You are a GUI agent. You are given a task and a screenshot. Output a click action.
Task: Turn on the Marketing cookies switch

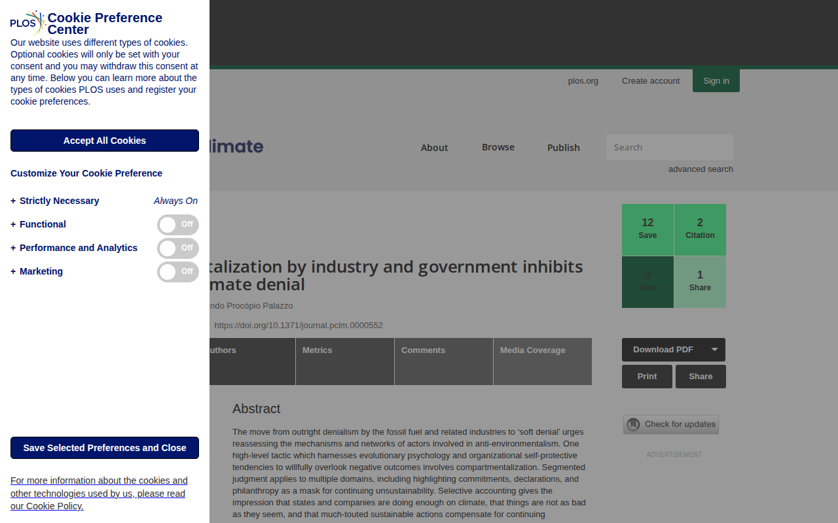[178, 272]
